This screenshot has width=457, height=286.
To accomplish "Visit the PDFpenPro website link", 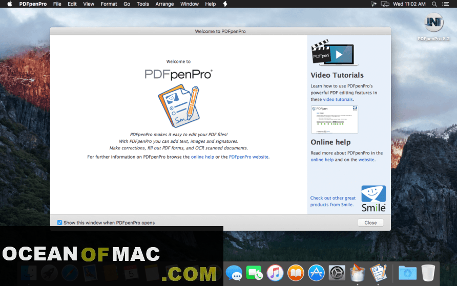I will tap(248, 157).
